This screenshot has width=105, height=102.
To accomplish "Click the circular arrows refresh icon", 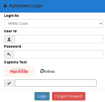I will coord(42,71).
